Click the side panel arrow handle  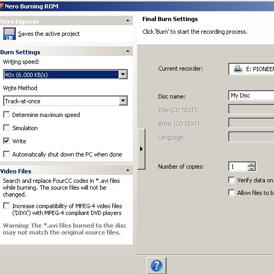pos(141,149)
